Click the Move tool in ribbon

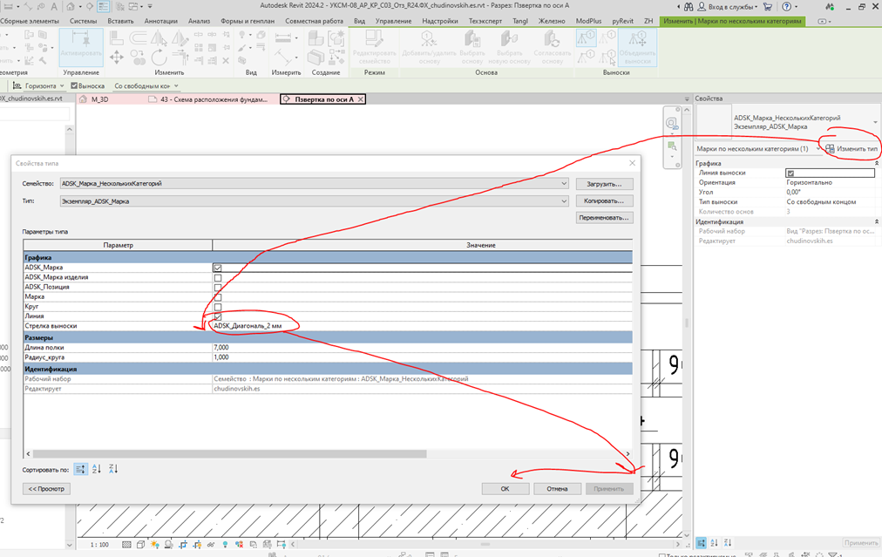[x=117, y=57]
